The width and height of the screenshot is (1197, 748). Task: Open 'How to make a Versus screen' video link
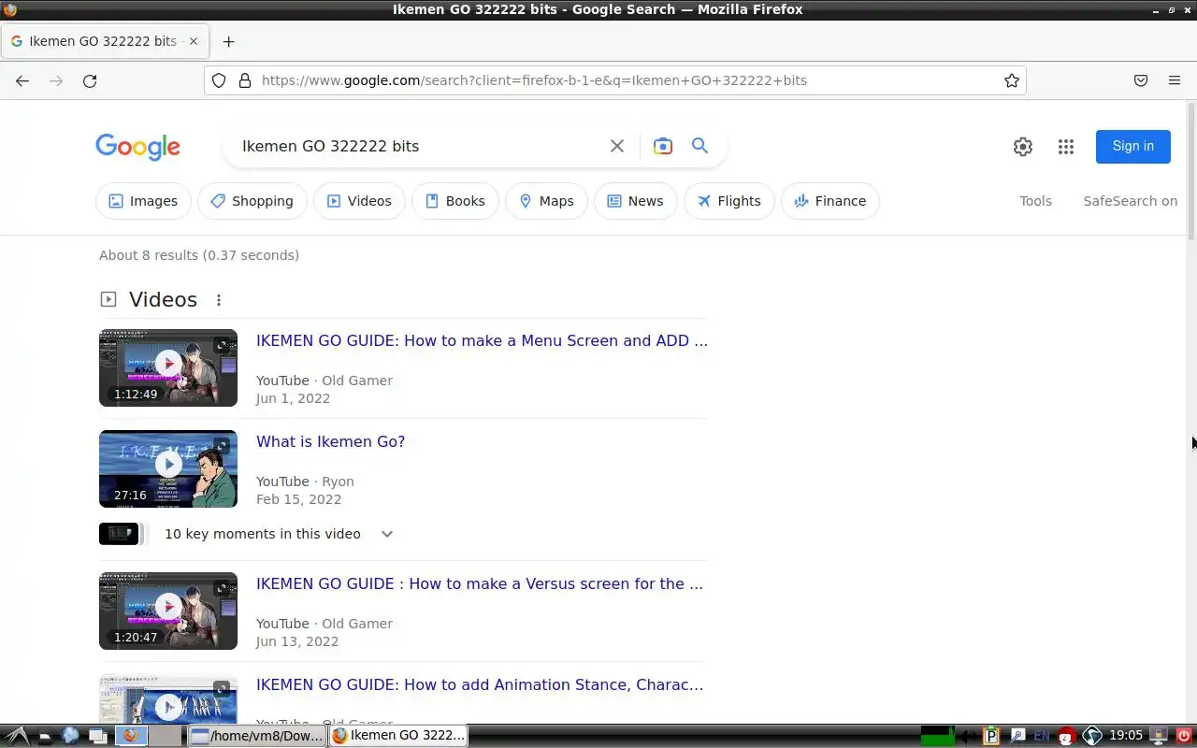[480, 583]
